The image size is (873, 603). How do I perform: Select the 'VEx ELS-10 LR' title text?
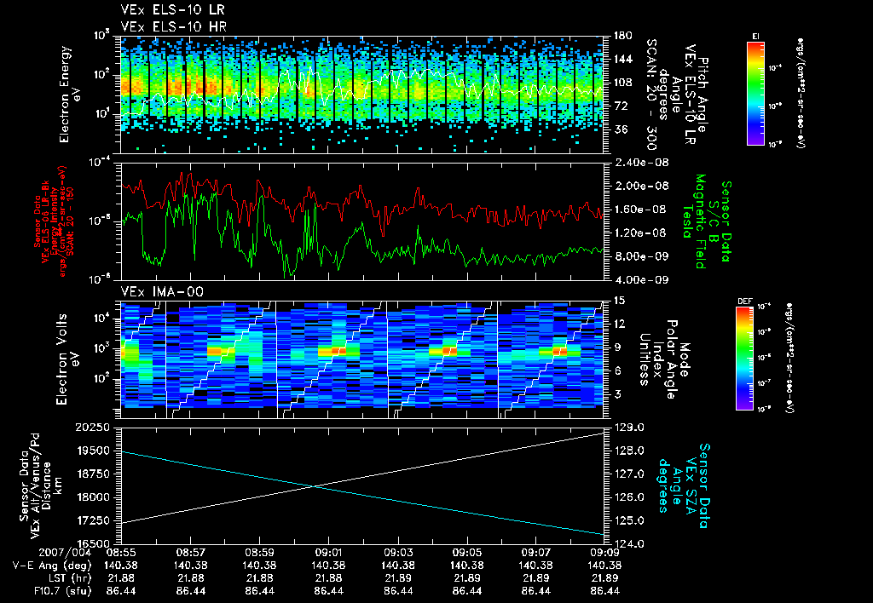click(x=172, y=10)
